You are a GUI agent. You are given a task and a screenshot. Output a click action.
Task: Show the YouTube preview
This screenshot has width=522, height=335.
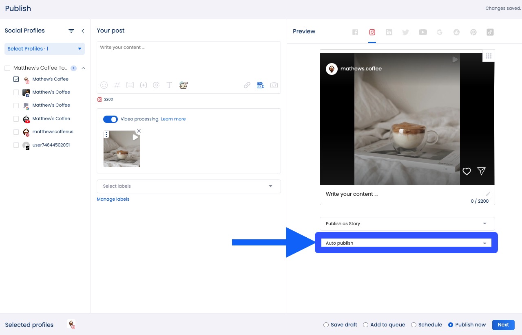pos(423,32)
